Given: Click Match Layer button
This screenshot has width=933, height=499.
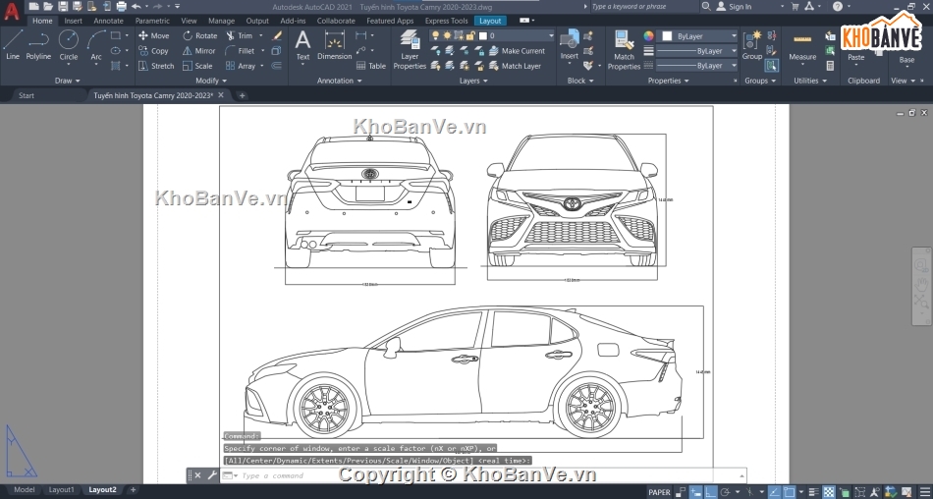Looking at the screenshot, I should (515, 66).
